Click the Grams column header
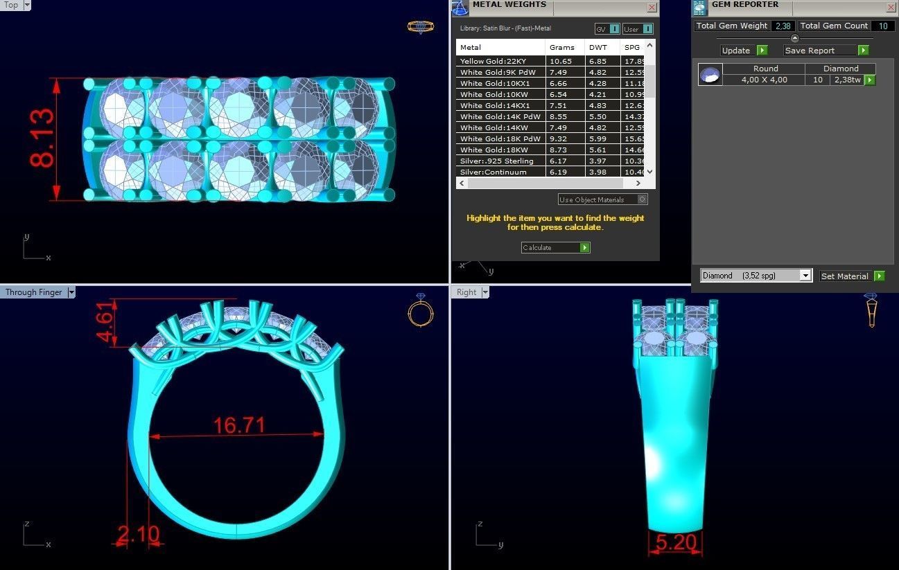The width and height of the screenshot is (899, 570). click(566, 47)
